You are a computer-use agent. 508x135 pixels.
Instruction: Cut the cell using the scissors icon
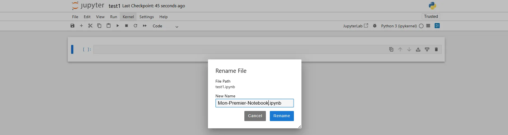coord(90,26)
